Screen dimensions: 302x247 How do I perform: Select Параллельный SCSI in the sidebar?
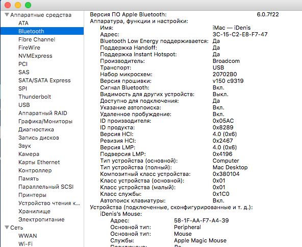(46, 187)
